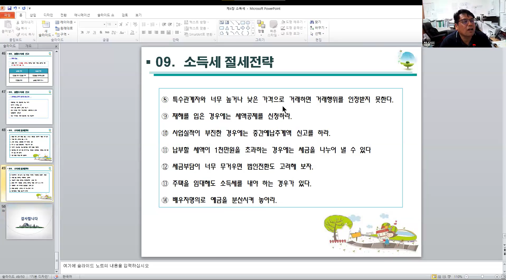Click the Save icon in quick access toolbar
Image resolution: width=506 pixels, height=280 pixels.
click(10, 8)
